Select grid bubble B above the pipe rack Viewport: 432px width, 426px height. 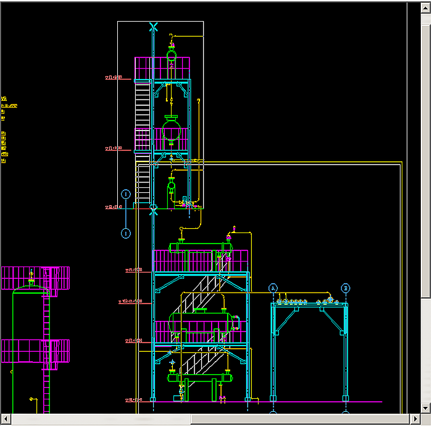[x=346, y=288]
